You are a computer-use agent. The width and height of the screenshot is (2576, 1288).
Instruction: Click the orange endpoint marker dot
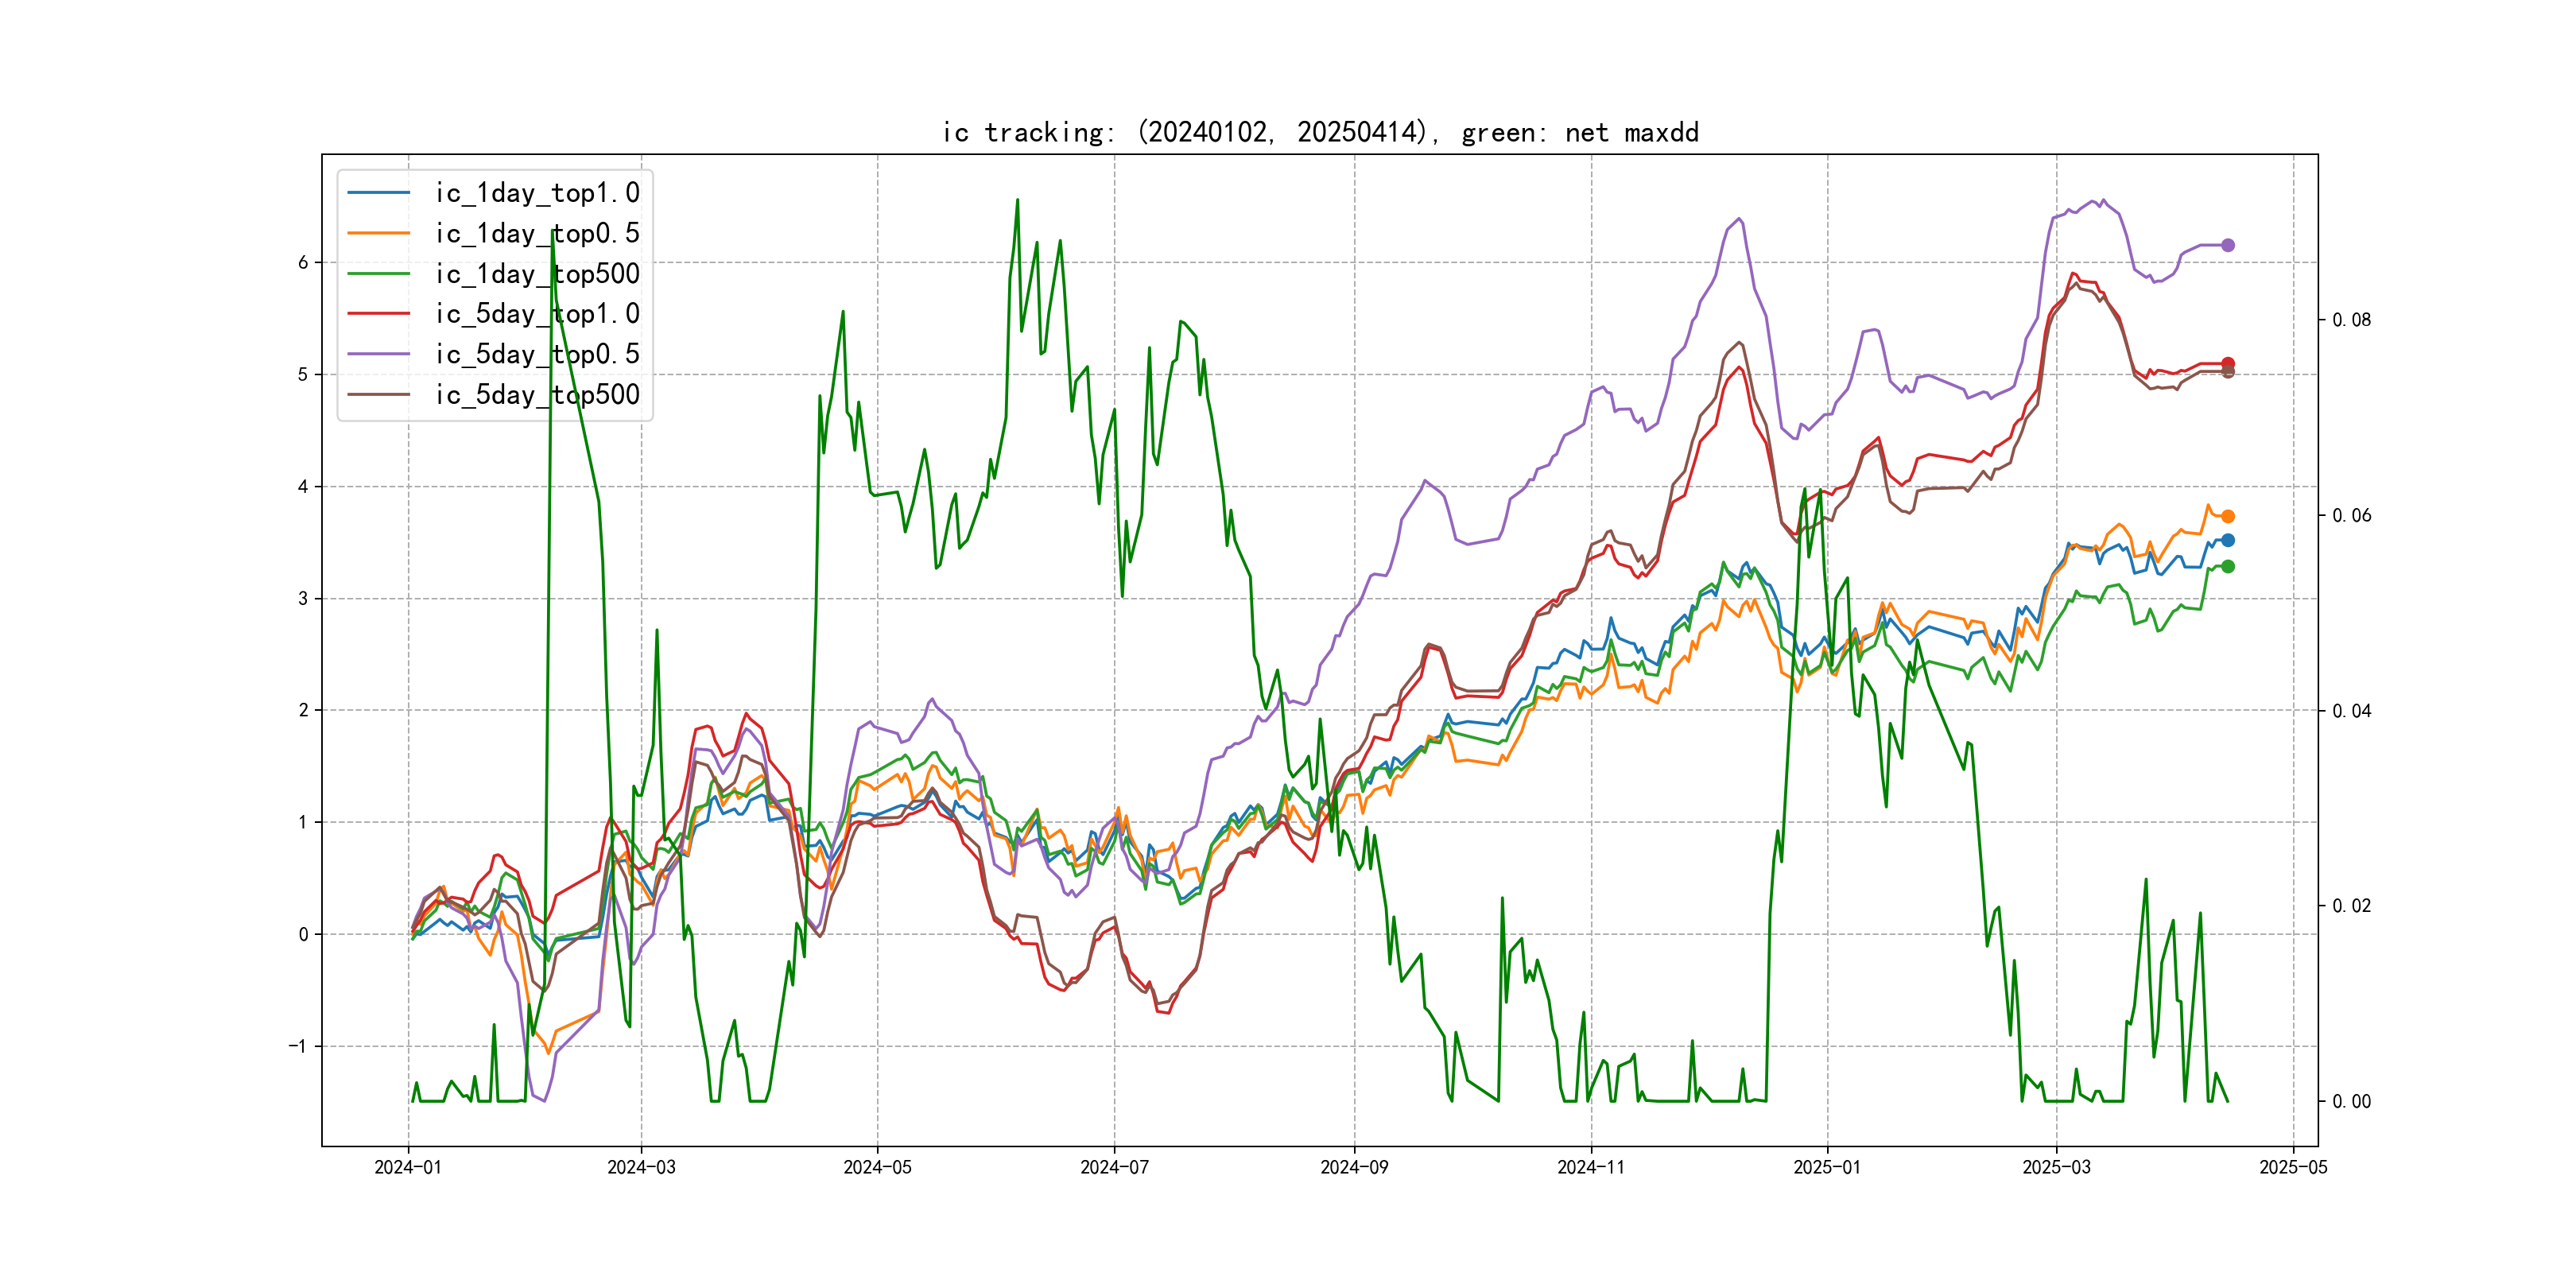click(2227, 517)
